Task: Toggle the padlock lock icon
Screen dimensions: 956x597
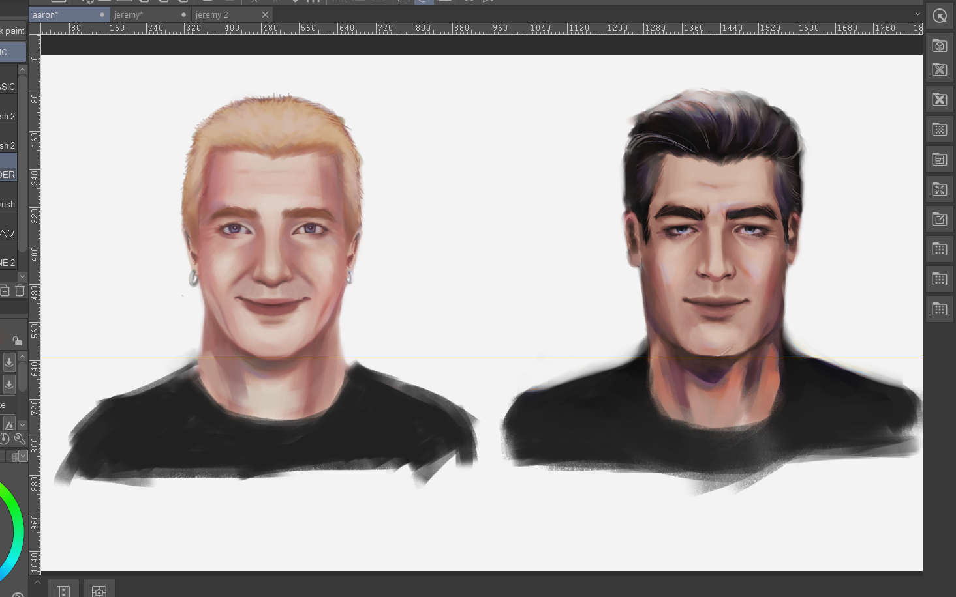Action: 17,340
